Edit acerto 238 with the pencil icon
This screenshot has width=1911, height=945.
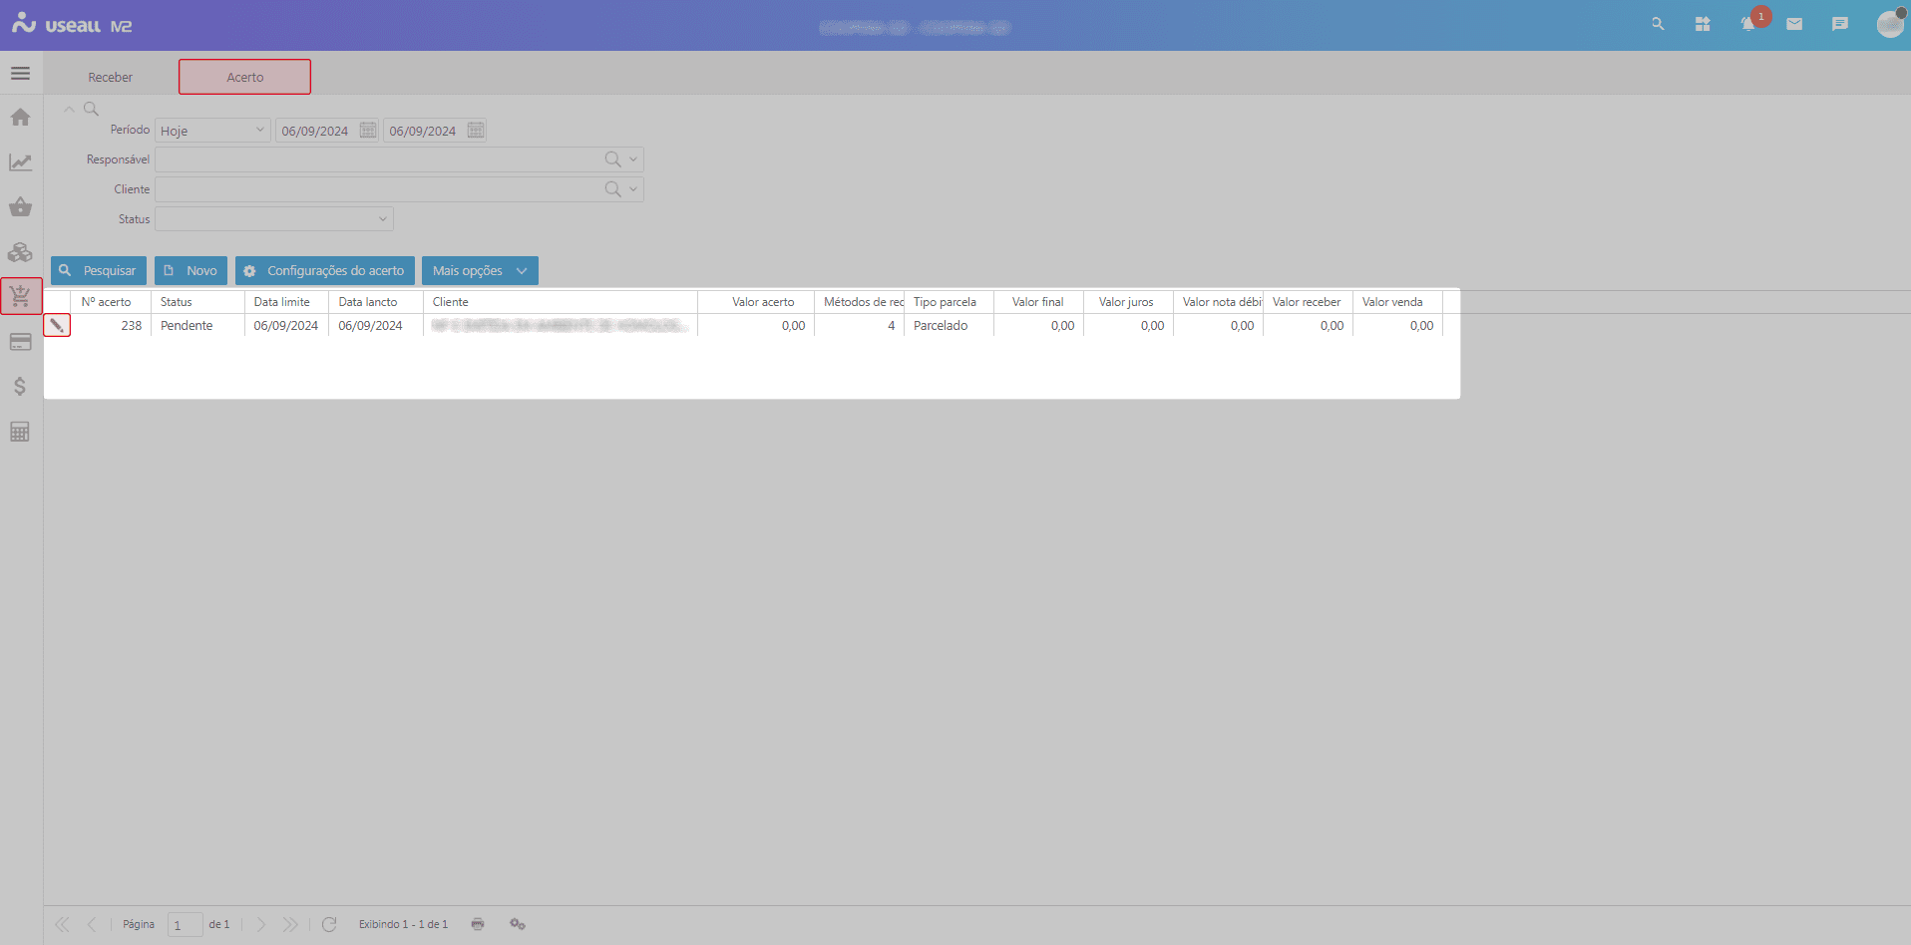[x=57, y=325]
